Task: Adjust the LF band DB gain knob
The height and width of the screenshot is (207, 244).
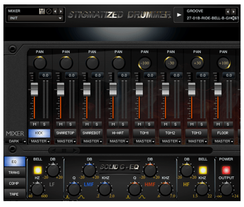Action: pos(53,170)
